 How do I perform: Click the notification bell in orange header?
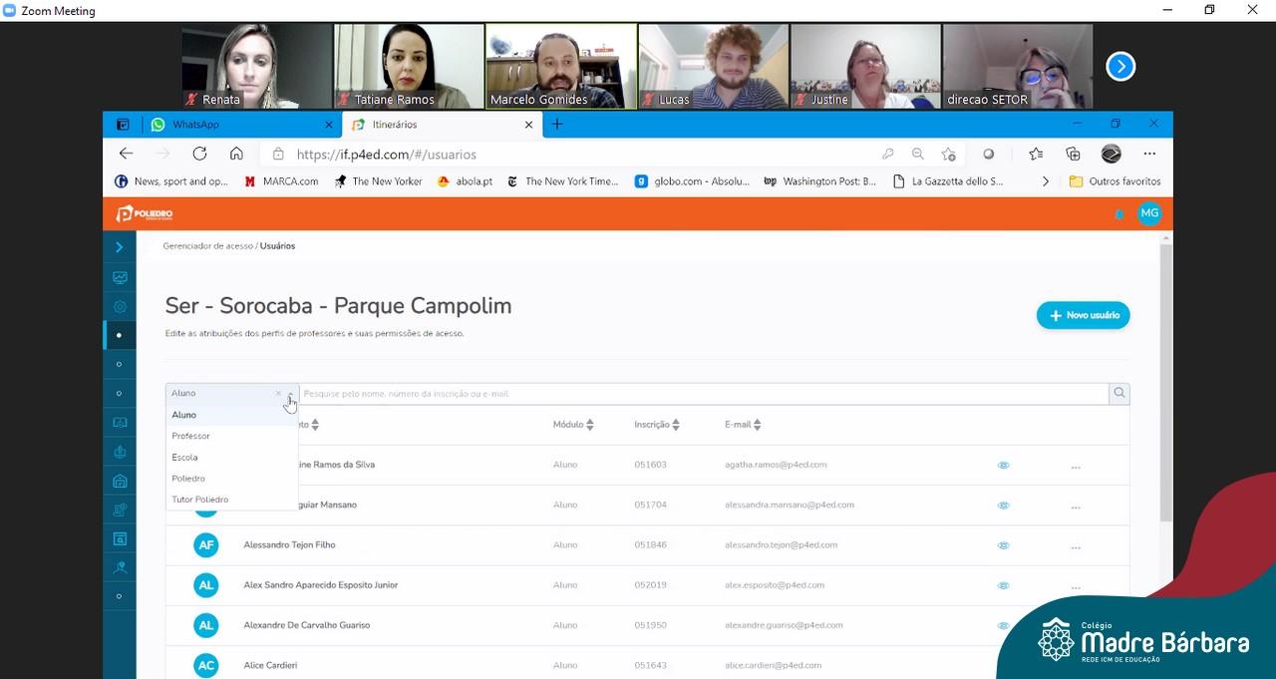[1118, 214]
